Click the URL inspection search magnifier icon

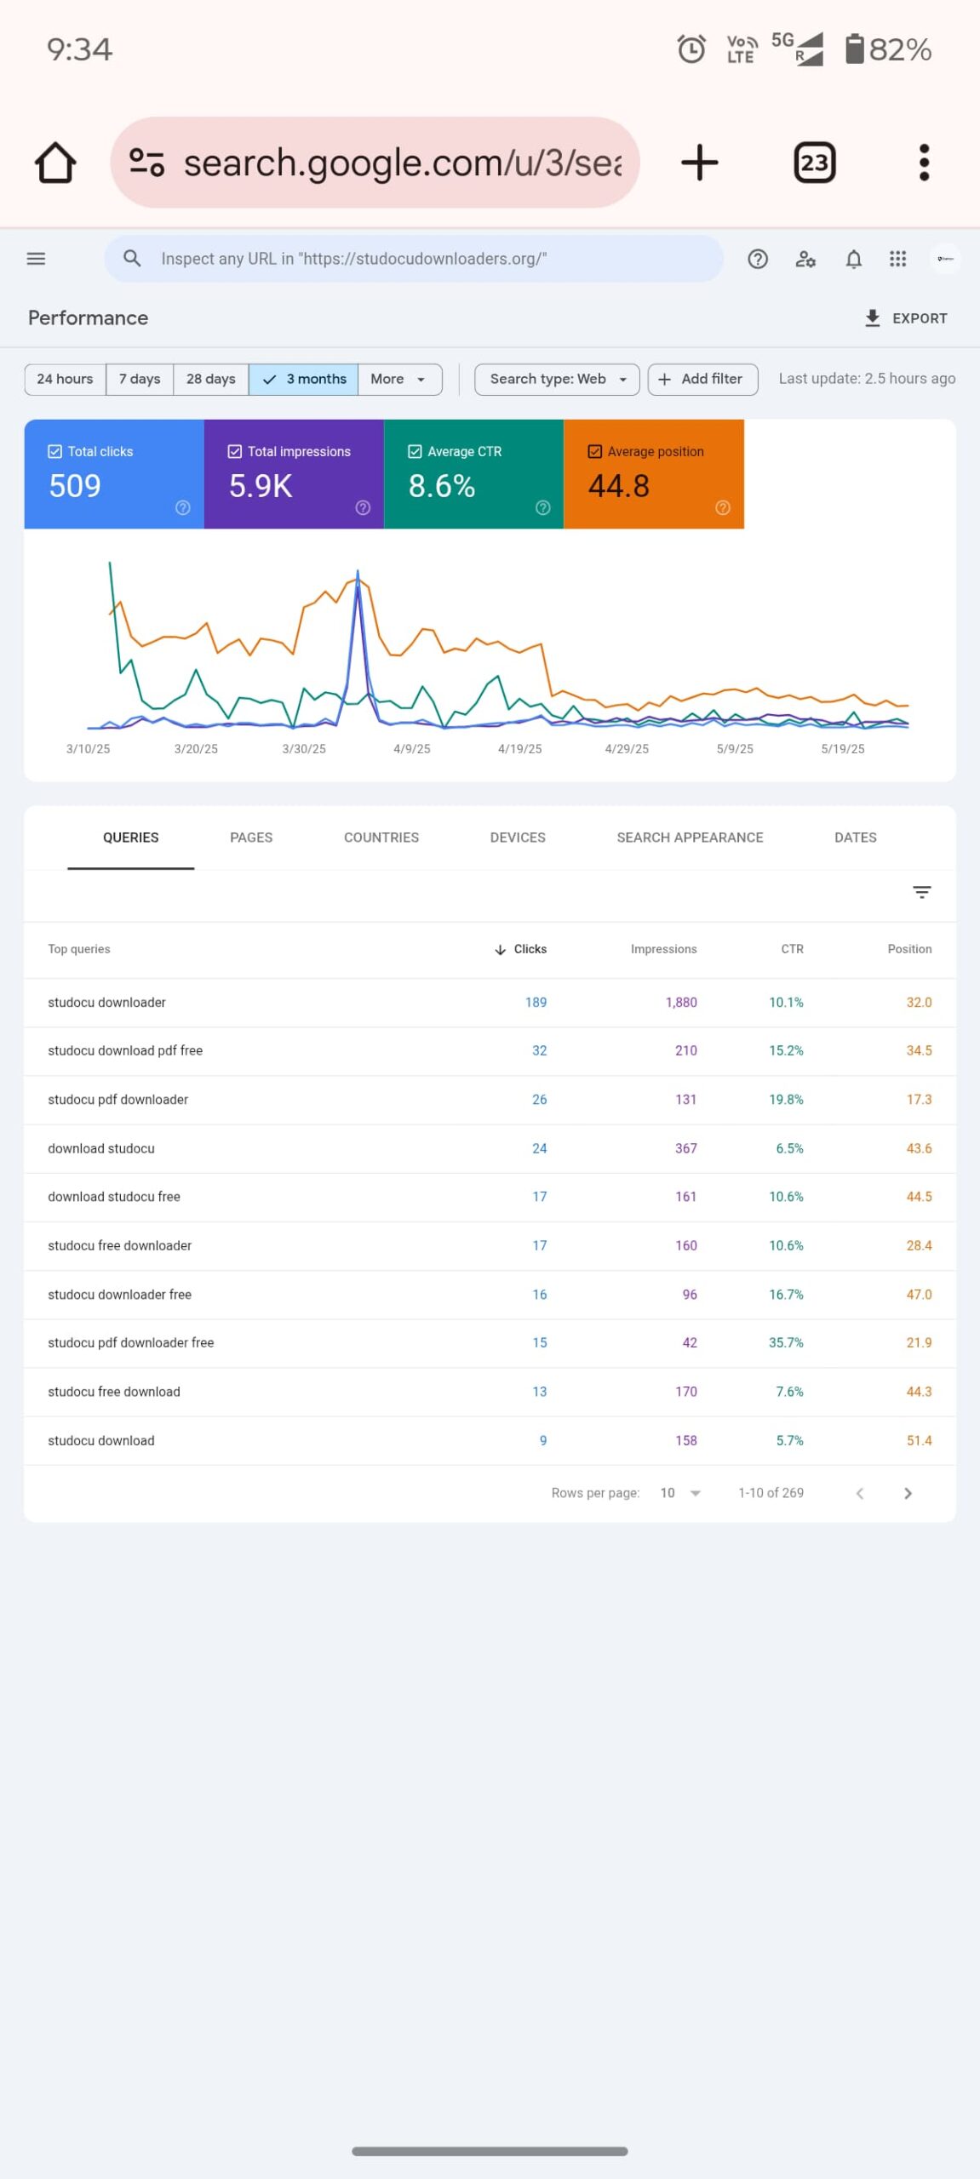[132, 258]
